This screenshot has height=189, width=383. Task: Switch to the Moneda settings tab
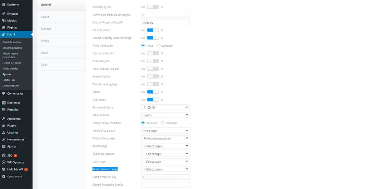(x=61, y=29)
